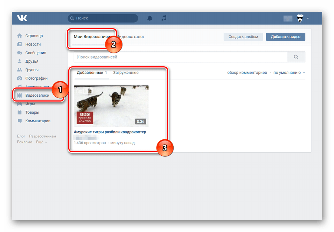Image resolution: width=334 pixels, height=232 pixels.
Task: Click the person icon beside Друзья
Action: [19, 61]
